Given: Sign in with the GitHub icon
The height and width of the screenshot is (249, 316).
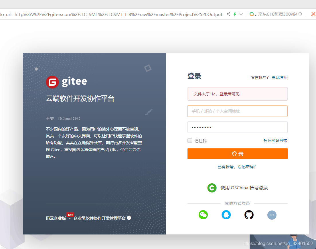Looking at the screenshot, I should 249,215.
